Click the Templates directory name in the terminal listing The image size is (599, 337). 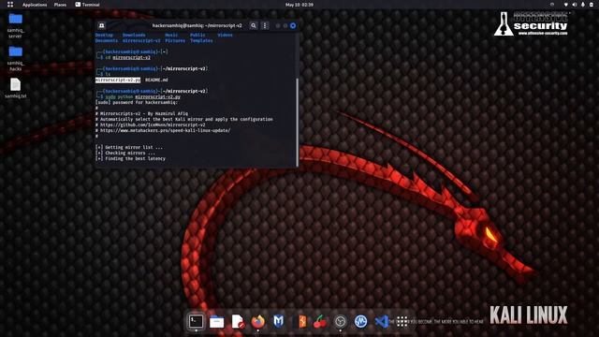[x=201, y=40]
